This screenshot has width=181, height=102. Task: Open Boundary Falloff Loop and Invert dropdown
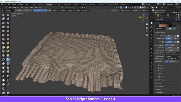coord(172,59)
